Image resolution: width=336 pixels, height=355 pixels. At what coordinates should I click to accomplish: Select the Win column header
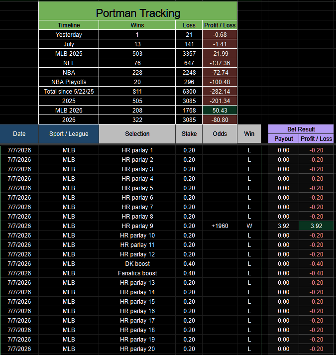[249, 134]
